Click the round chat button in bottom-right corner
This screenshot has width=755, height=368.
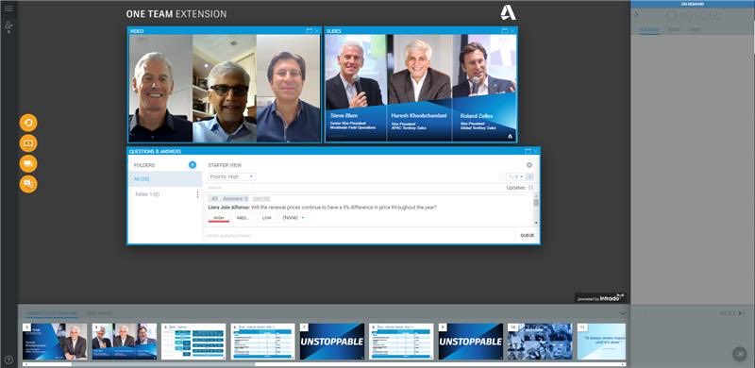[739, 354]
